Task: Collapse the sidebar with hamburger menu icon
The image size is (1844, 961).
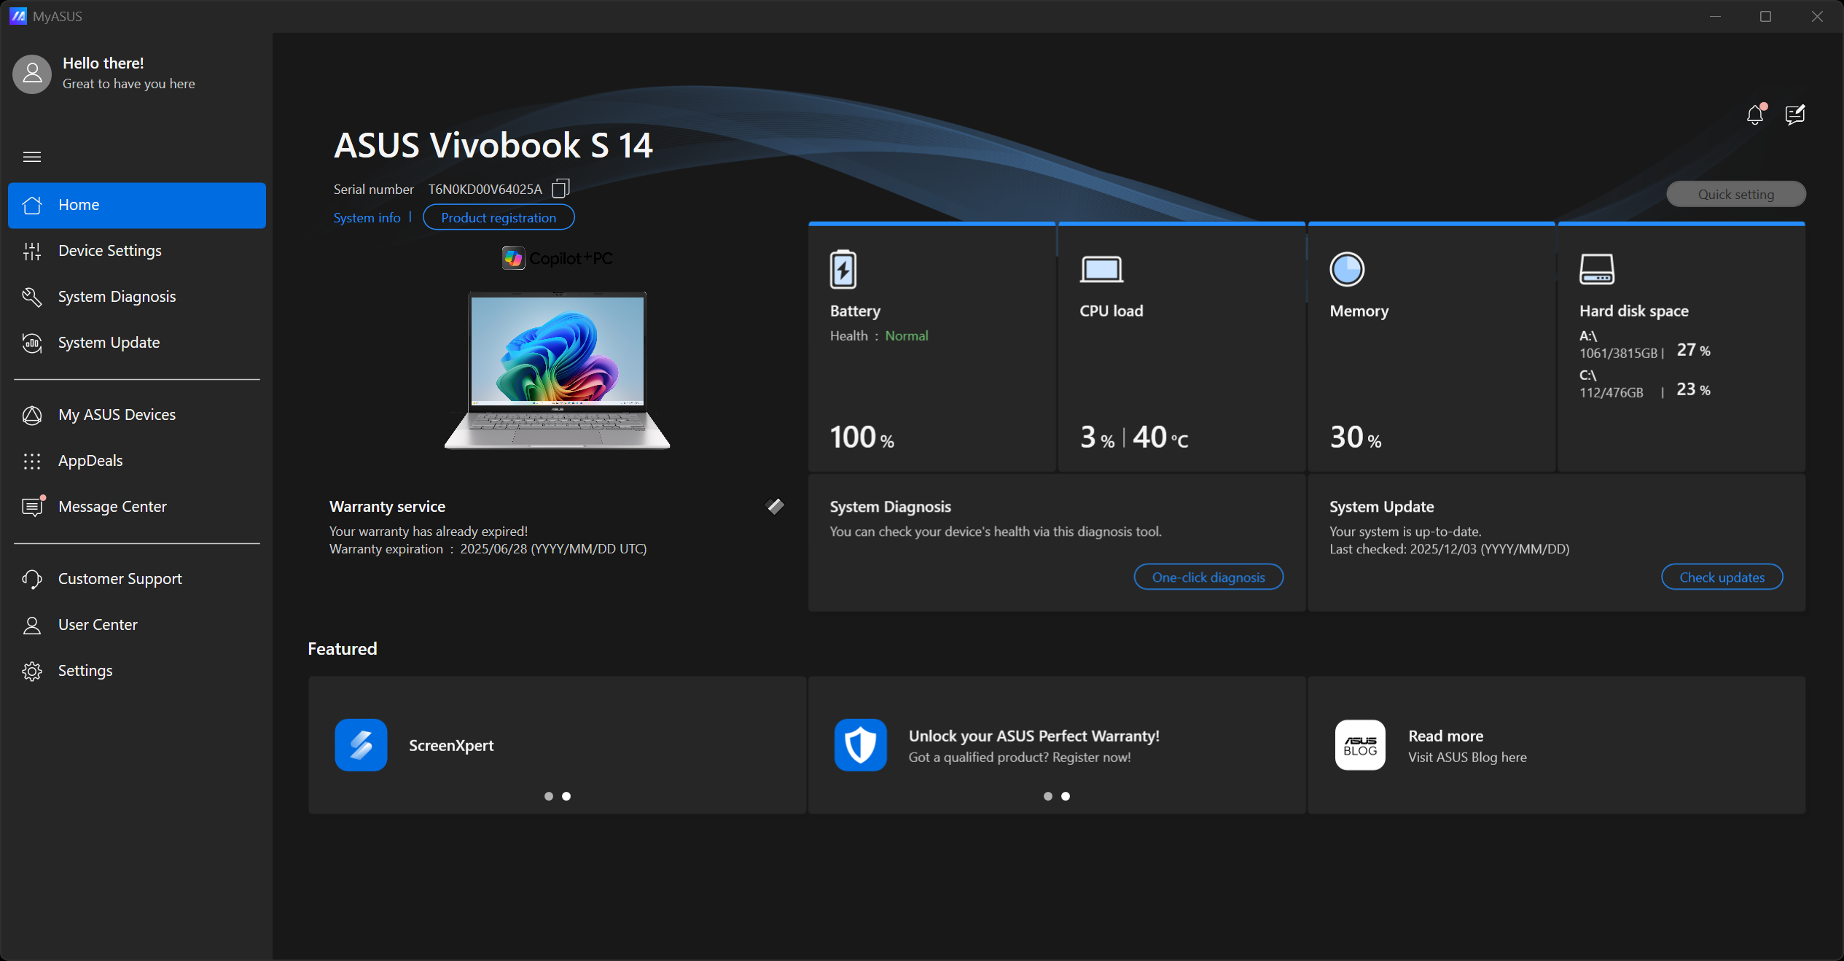Action: click(x=32, y=157)
